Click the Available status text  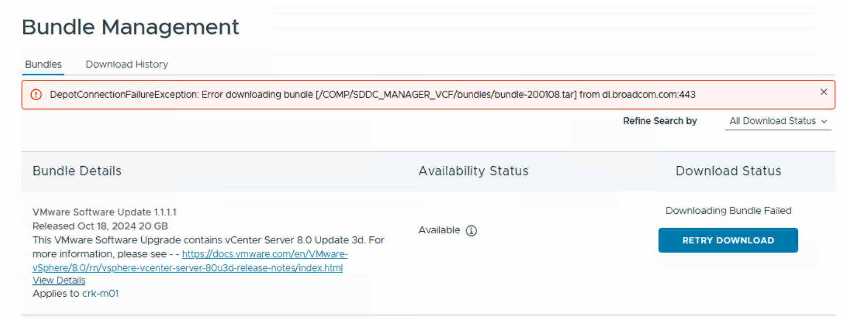coord(439,230)
